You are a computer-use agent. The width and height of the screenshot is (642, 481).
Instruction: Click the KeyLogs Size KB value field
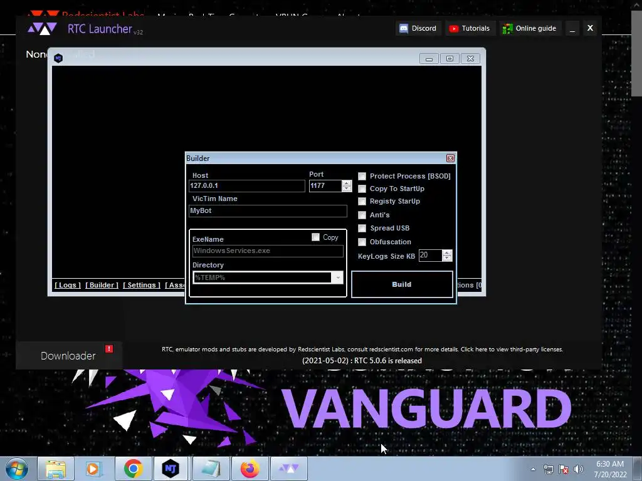click(x=430, y=256)
